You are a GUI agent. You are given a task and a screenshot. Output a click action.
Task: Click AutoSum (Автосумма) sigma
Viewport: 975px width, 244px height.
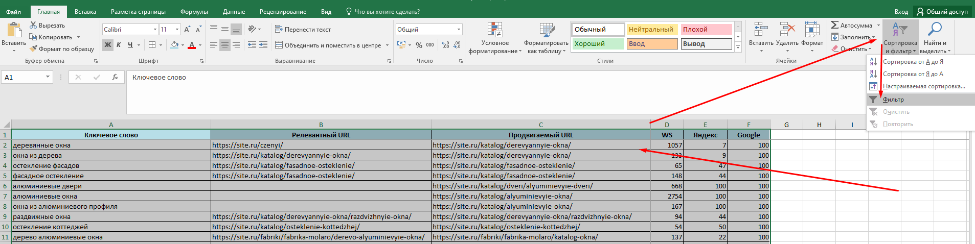pos(835,25)
